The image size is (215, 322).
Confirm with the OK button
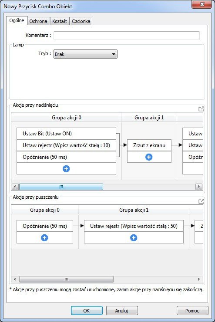87,311
